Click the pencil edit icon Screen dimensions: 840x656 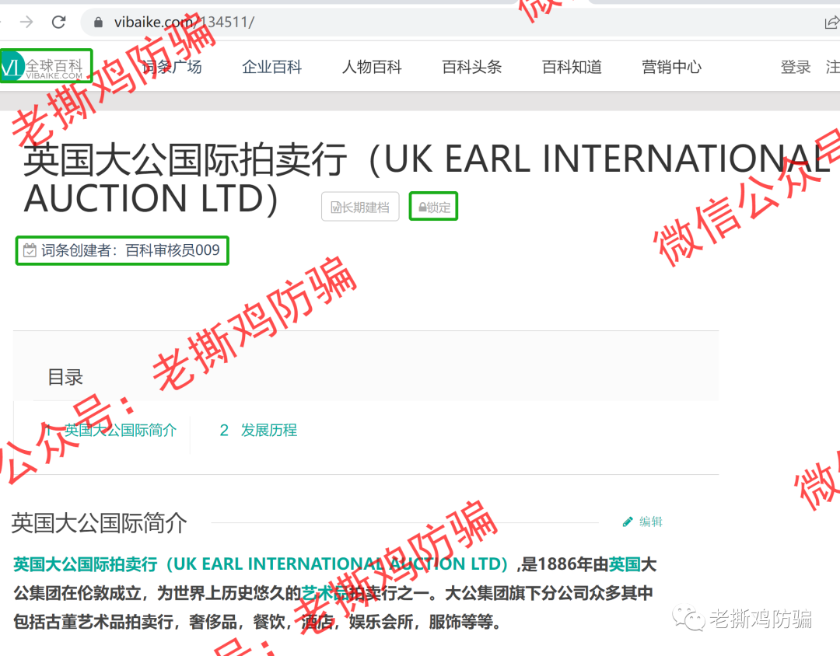coord(628,522)
